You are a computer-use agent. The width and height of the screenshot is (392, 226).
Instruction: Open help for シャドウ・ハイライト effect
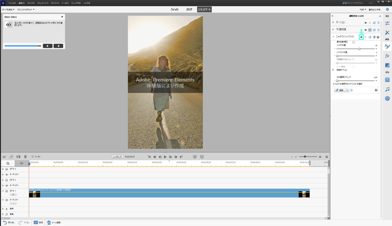coord(378,37)
